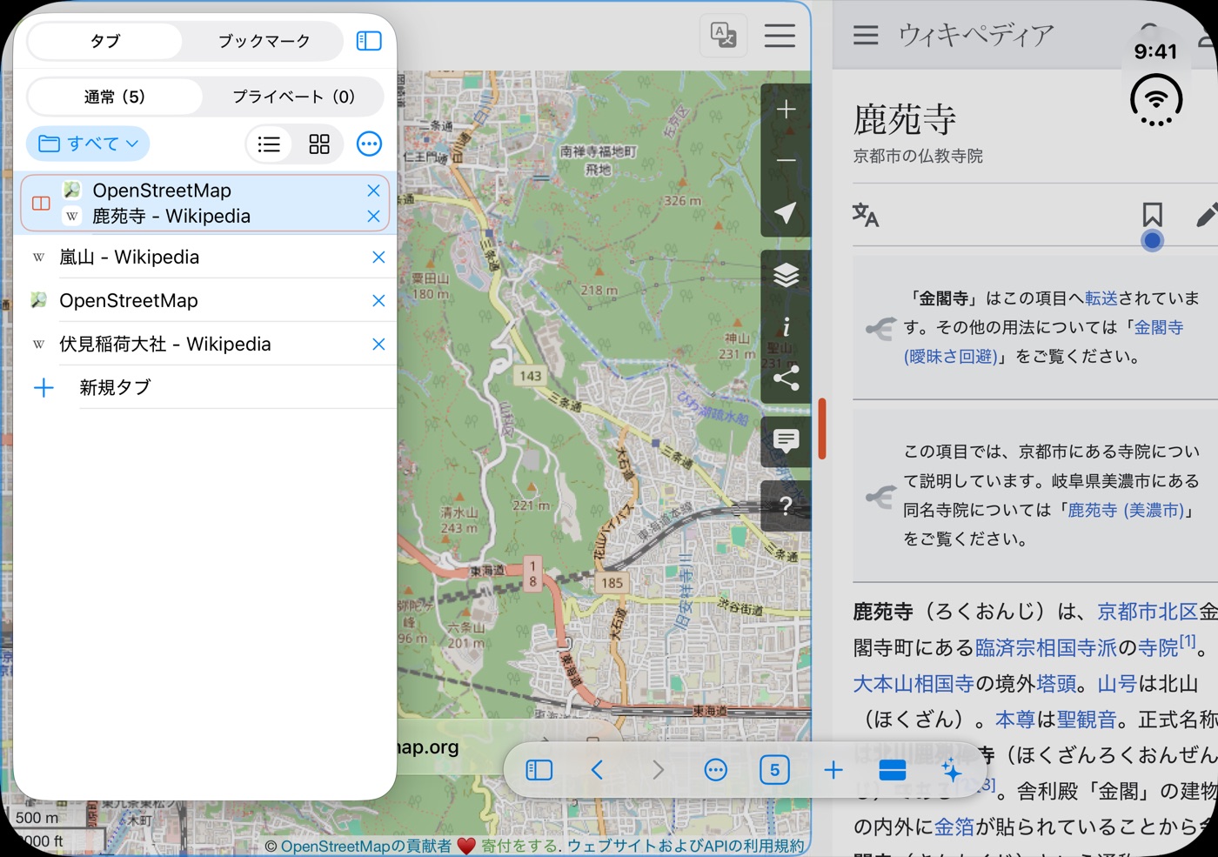Share the map view
The height and width of the screenshot is (857, 1218).
pyautogui.click(x=786, y=378)
